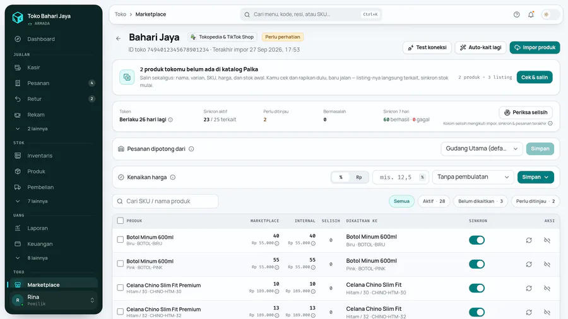
Task: Open Dashboard in the sidebar
Action: pos(54,39)
